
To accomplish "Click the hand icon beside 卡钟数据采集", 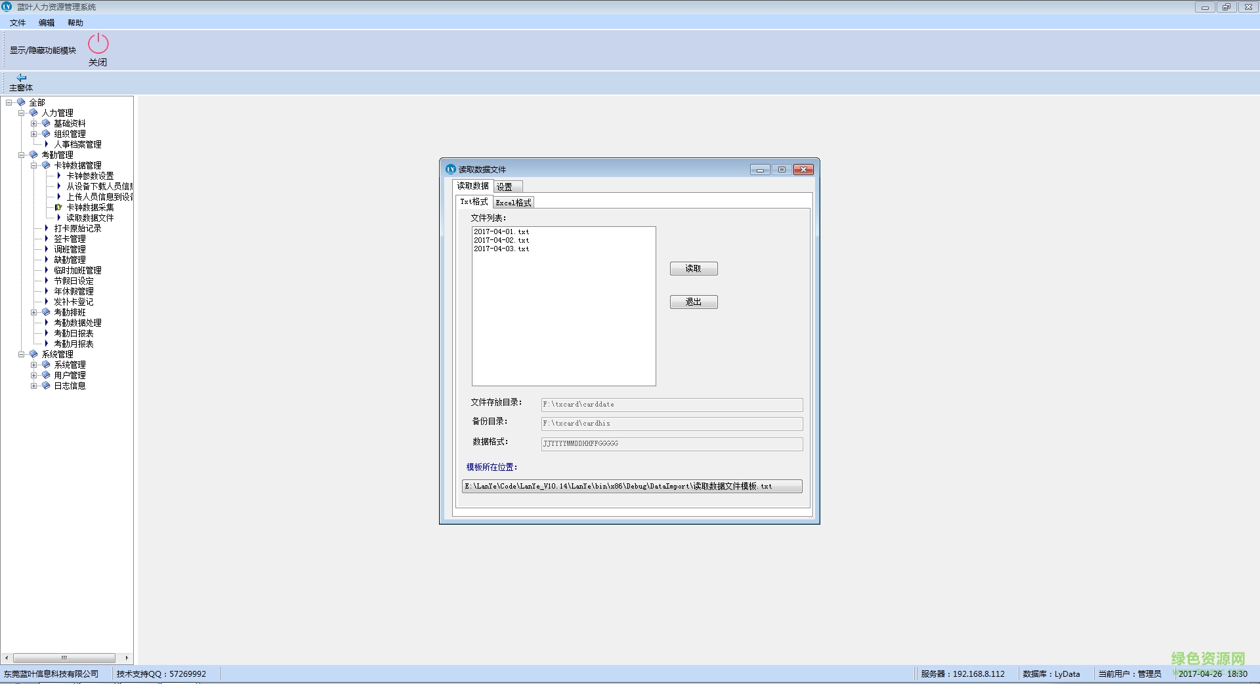I will click(58, 207).
